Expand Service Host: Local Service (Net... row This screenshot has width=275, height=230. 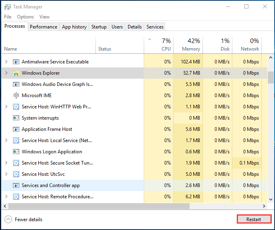point(6,140)
